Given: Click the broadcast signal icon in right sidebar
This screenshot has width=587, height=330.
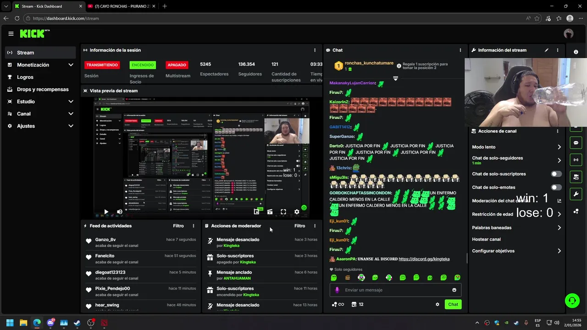Looking at the screenshot, I should coord(576,160).
